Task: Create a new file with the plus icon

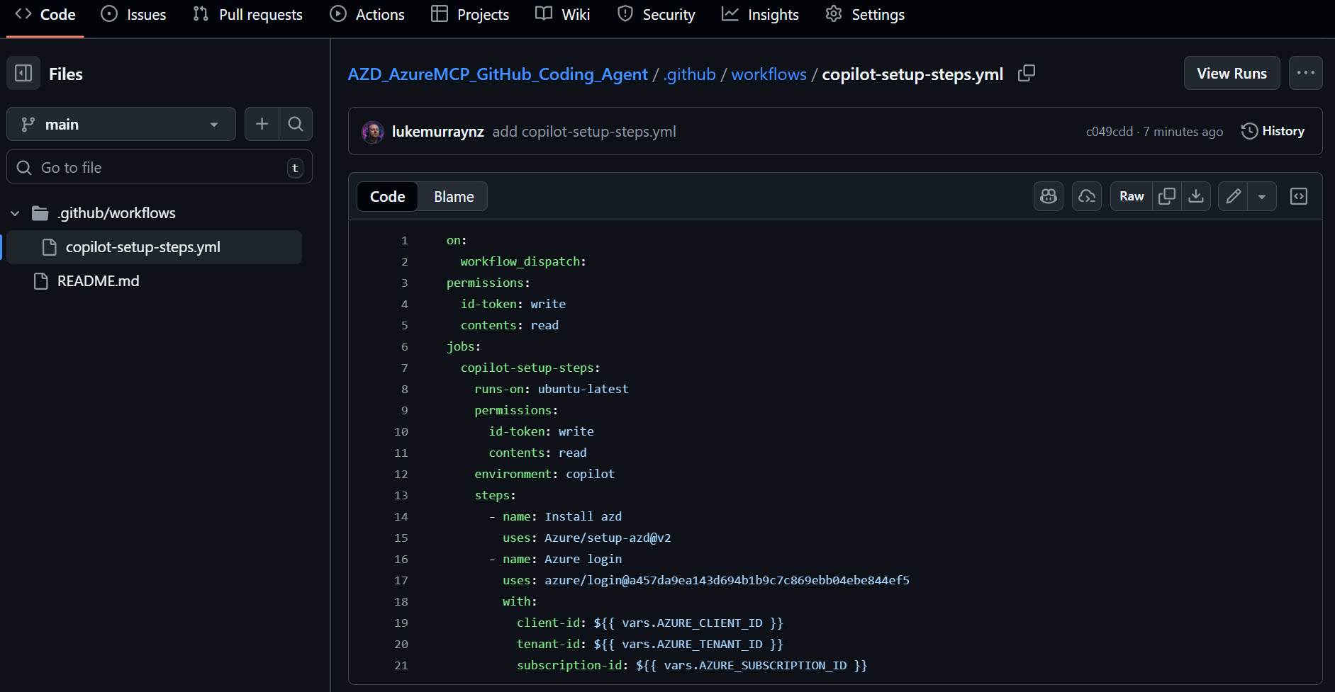Action: coord(261,124)
